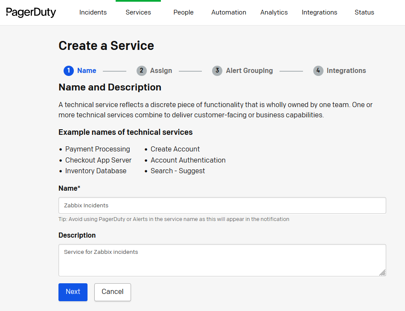Select the Integrations step label in wizard
This screenshot has width=405, height=311.
point(346,71)
